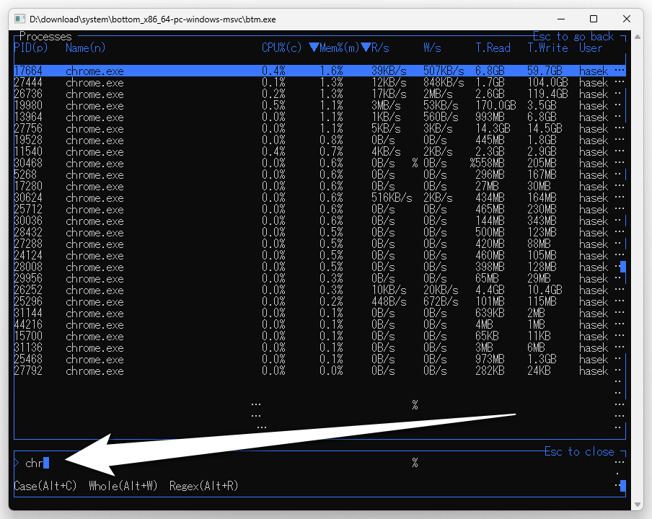The height and width of the screenshot is (519, 652).
Task: Select process row with PID 11540
Action: (x=320, y=151)
